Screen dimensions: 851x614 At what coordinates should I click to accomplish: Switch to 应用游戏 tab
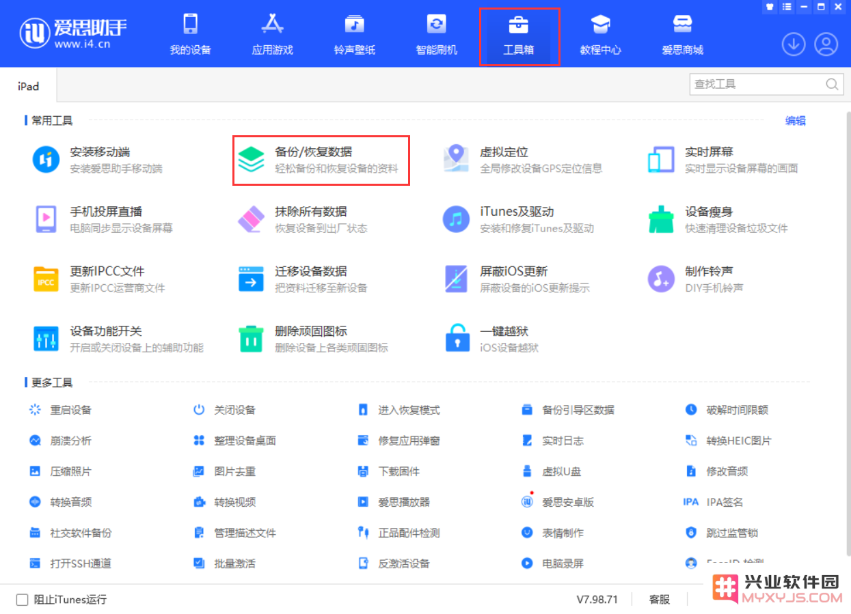(273, 34)
